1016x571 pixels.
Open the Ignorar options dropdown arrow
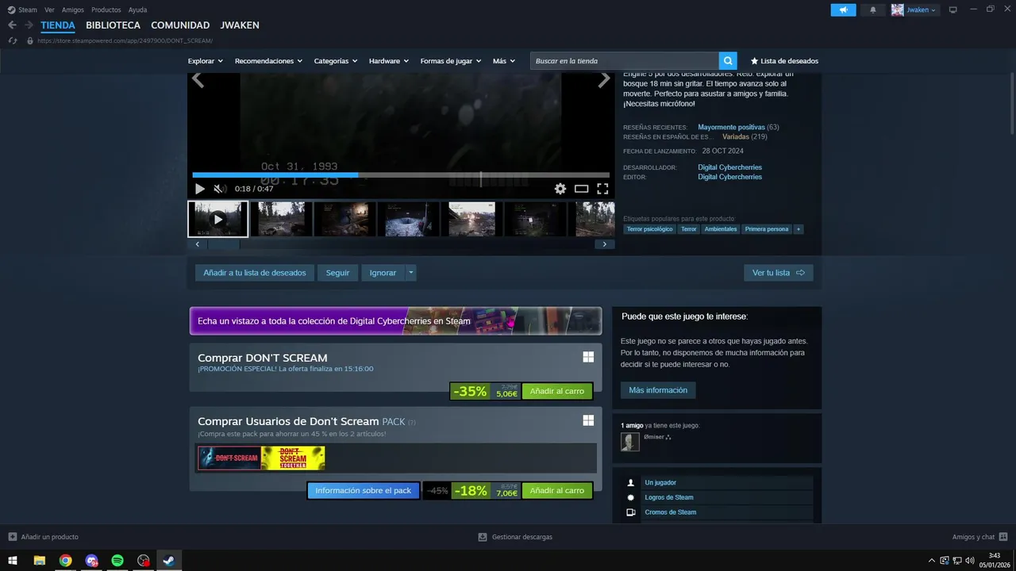tap(410, 273)
